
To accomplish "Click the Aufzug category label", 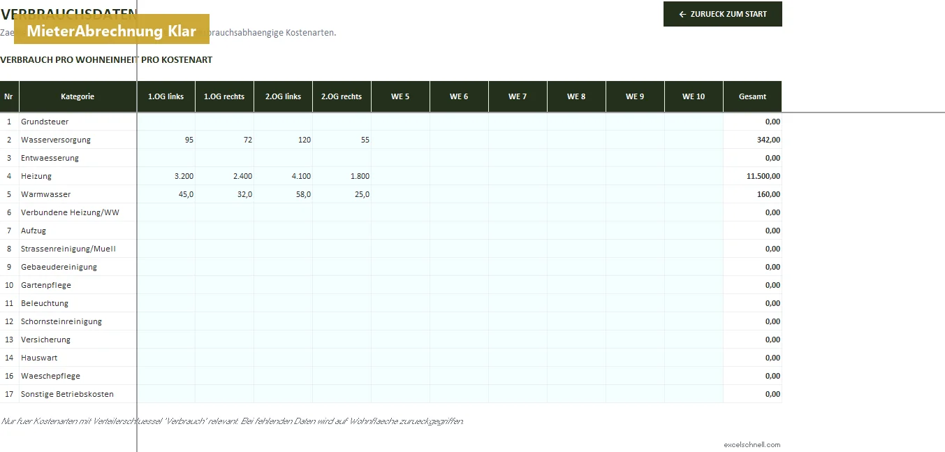I will pyautogui.click(x=34, y=231).
